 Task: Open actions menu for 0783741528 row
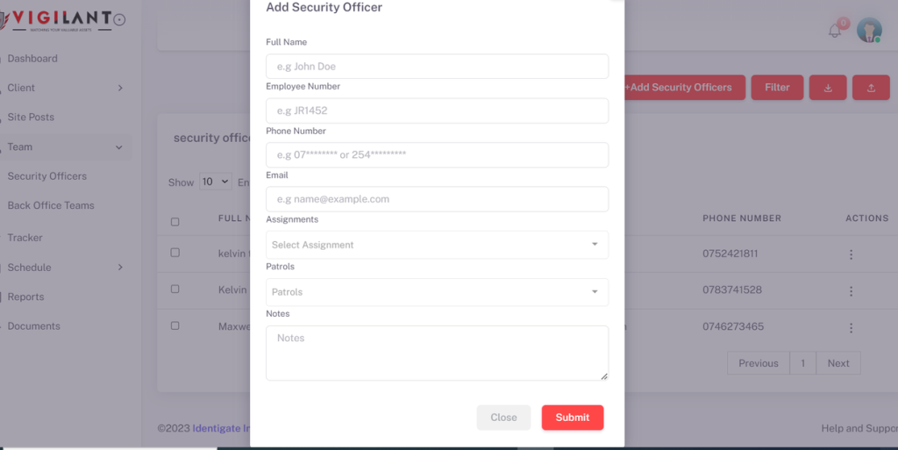[851, 291]
